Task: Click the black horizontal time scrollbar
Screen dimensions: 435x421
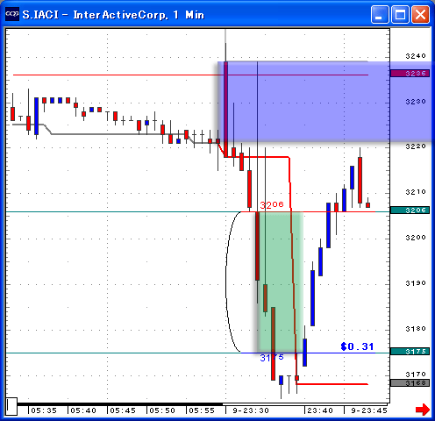Action: click(120, 404)
